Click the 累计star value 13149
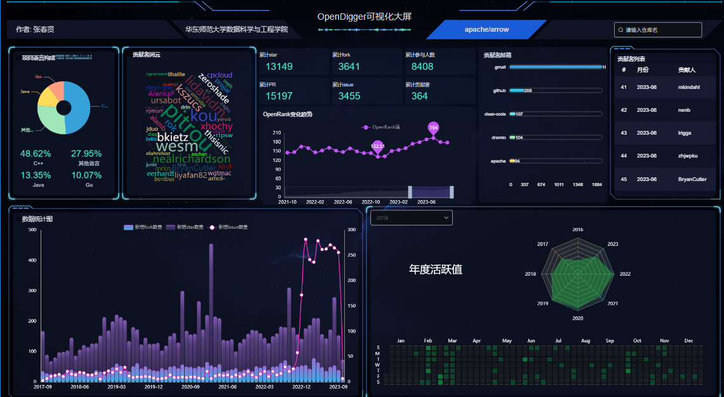The image size is (724, 397). 279,67
